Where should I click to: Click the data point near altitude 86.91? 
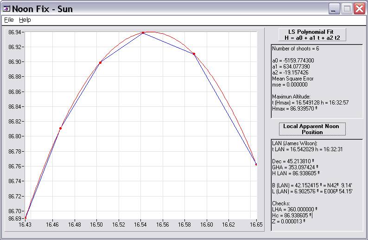coord(194,54)
